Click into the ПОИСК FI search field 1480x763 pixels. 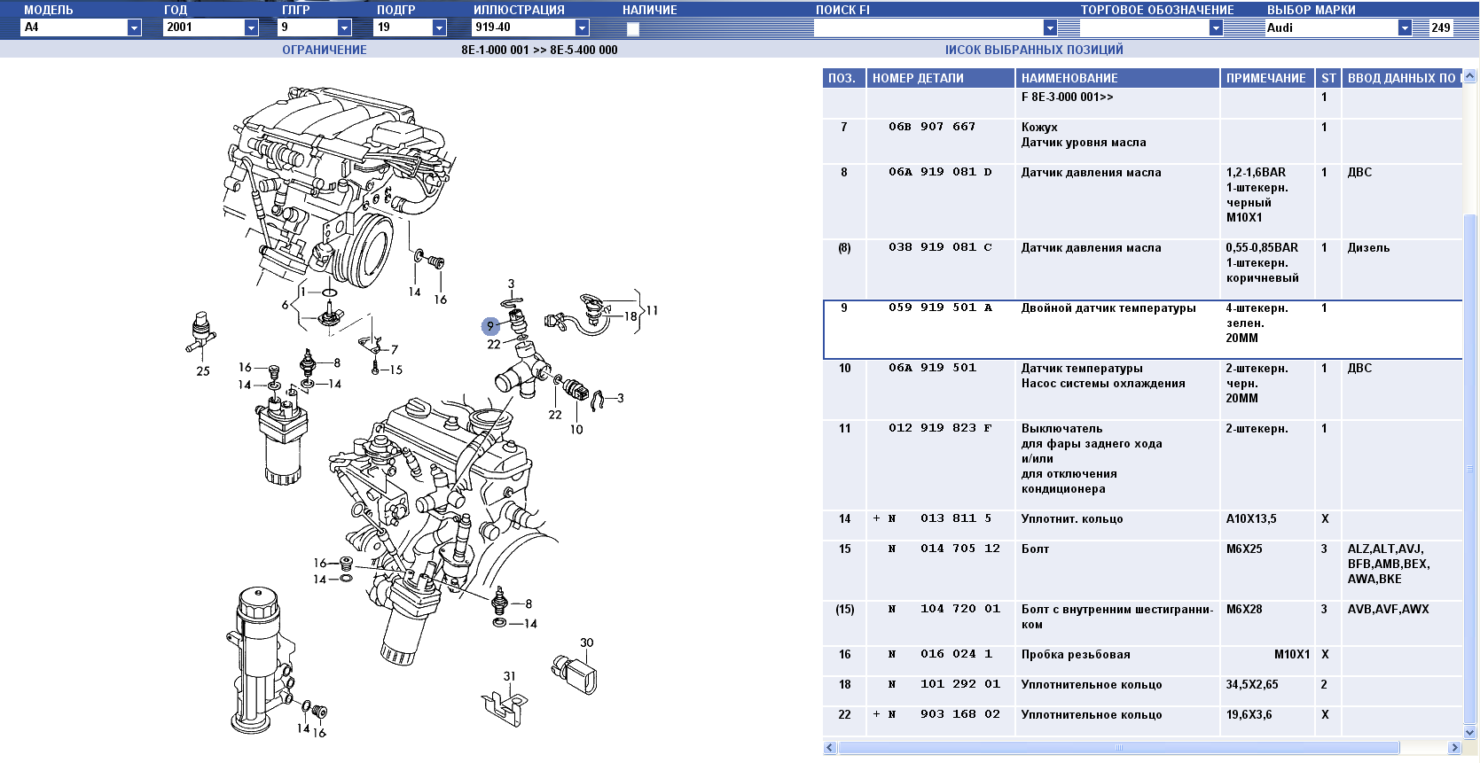coord(928,28)
